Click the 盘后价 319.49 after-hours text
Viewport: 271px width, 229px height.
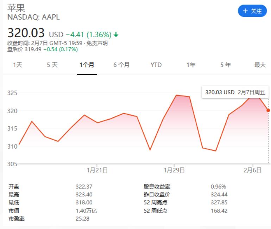point(24,49)
